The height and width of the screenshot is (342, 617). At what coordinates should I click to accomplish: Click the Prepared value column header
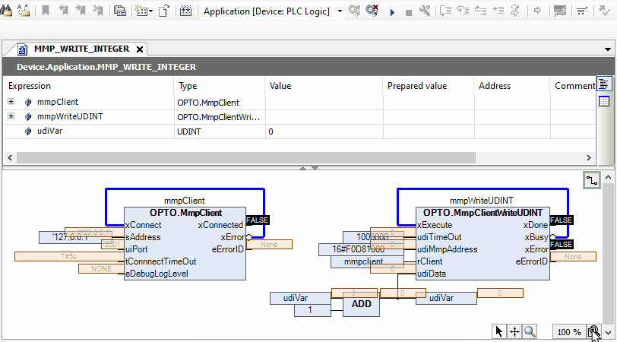(x=429, y=86)
